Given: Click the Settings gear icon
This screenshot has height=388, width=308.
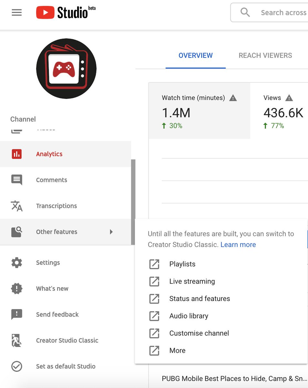Looking at the screenshot, I should 17,263.
